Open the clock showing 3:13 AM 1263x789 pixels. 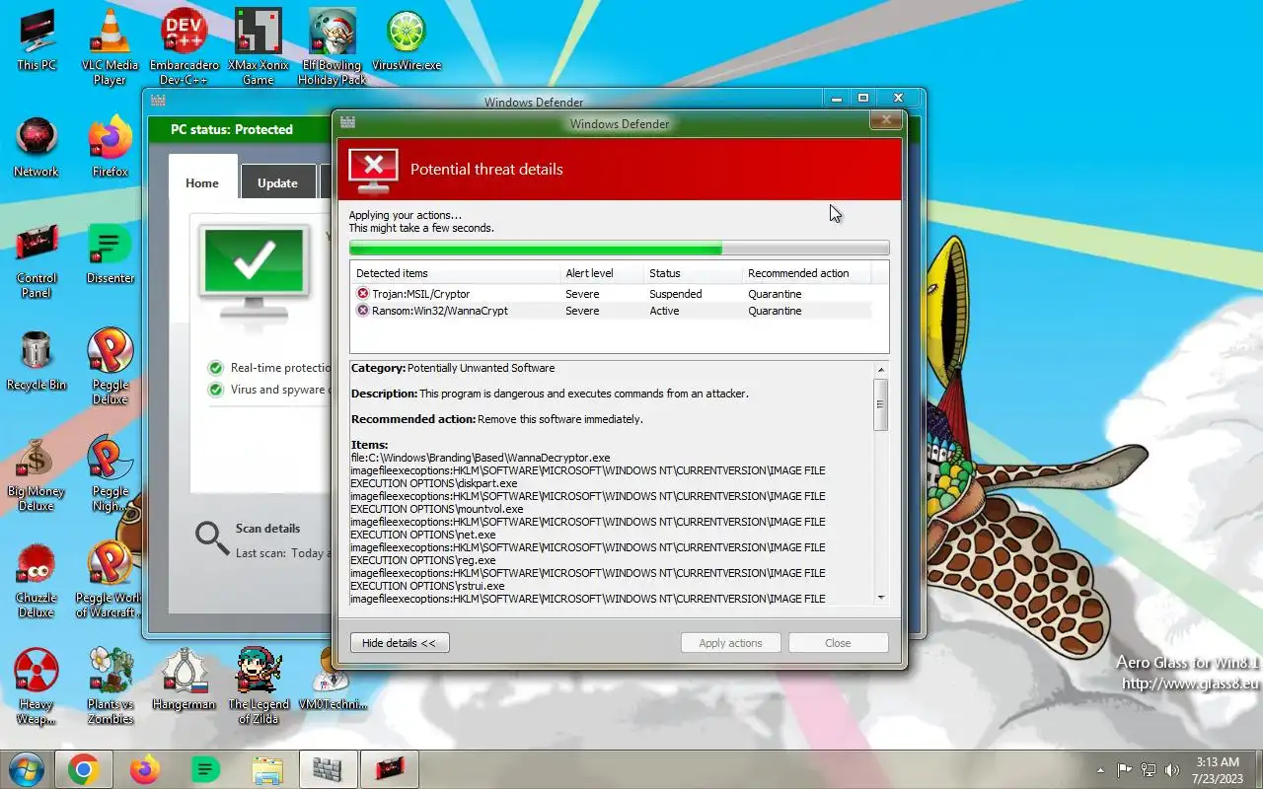tap(1217, 770)
